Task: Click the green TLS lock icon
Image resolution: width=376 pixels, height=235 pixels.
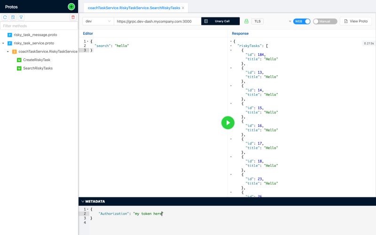Action: [246, 21]
